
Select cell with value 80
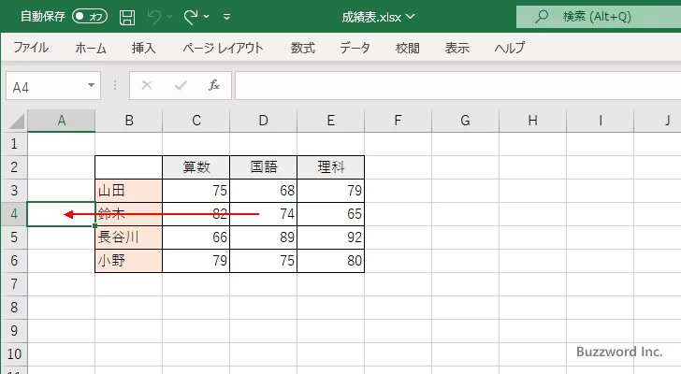331,261
